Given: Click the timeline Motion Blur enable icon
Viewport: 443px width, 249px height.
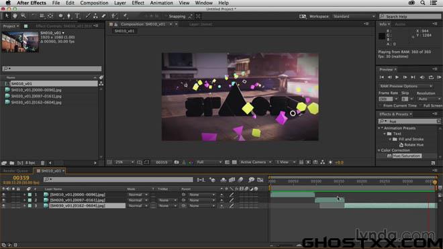Looking at the screenshot, I should pos(240,180).
